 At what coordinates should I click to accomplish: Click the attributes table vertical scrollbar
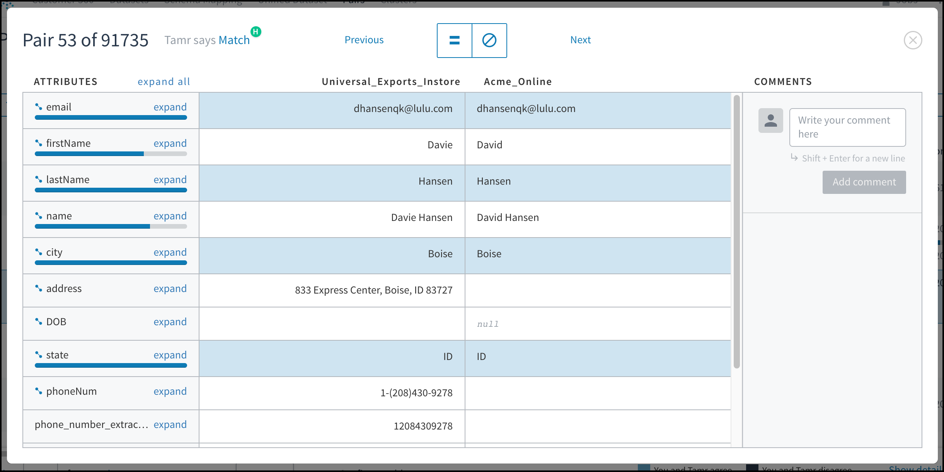[736, 232]
